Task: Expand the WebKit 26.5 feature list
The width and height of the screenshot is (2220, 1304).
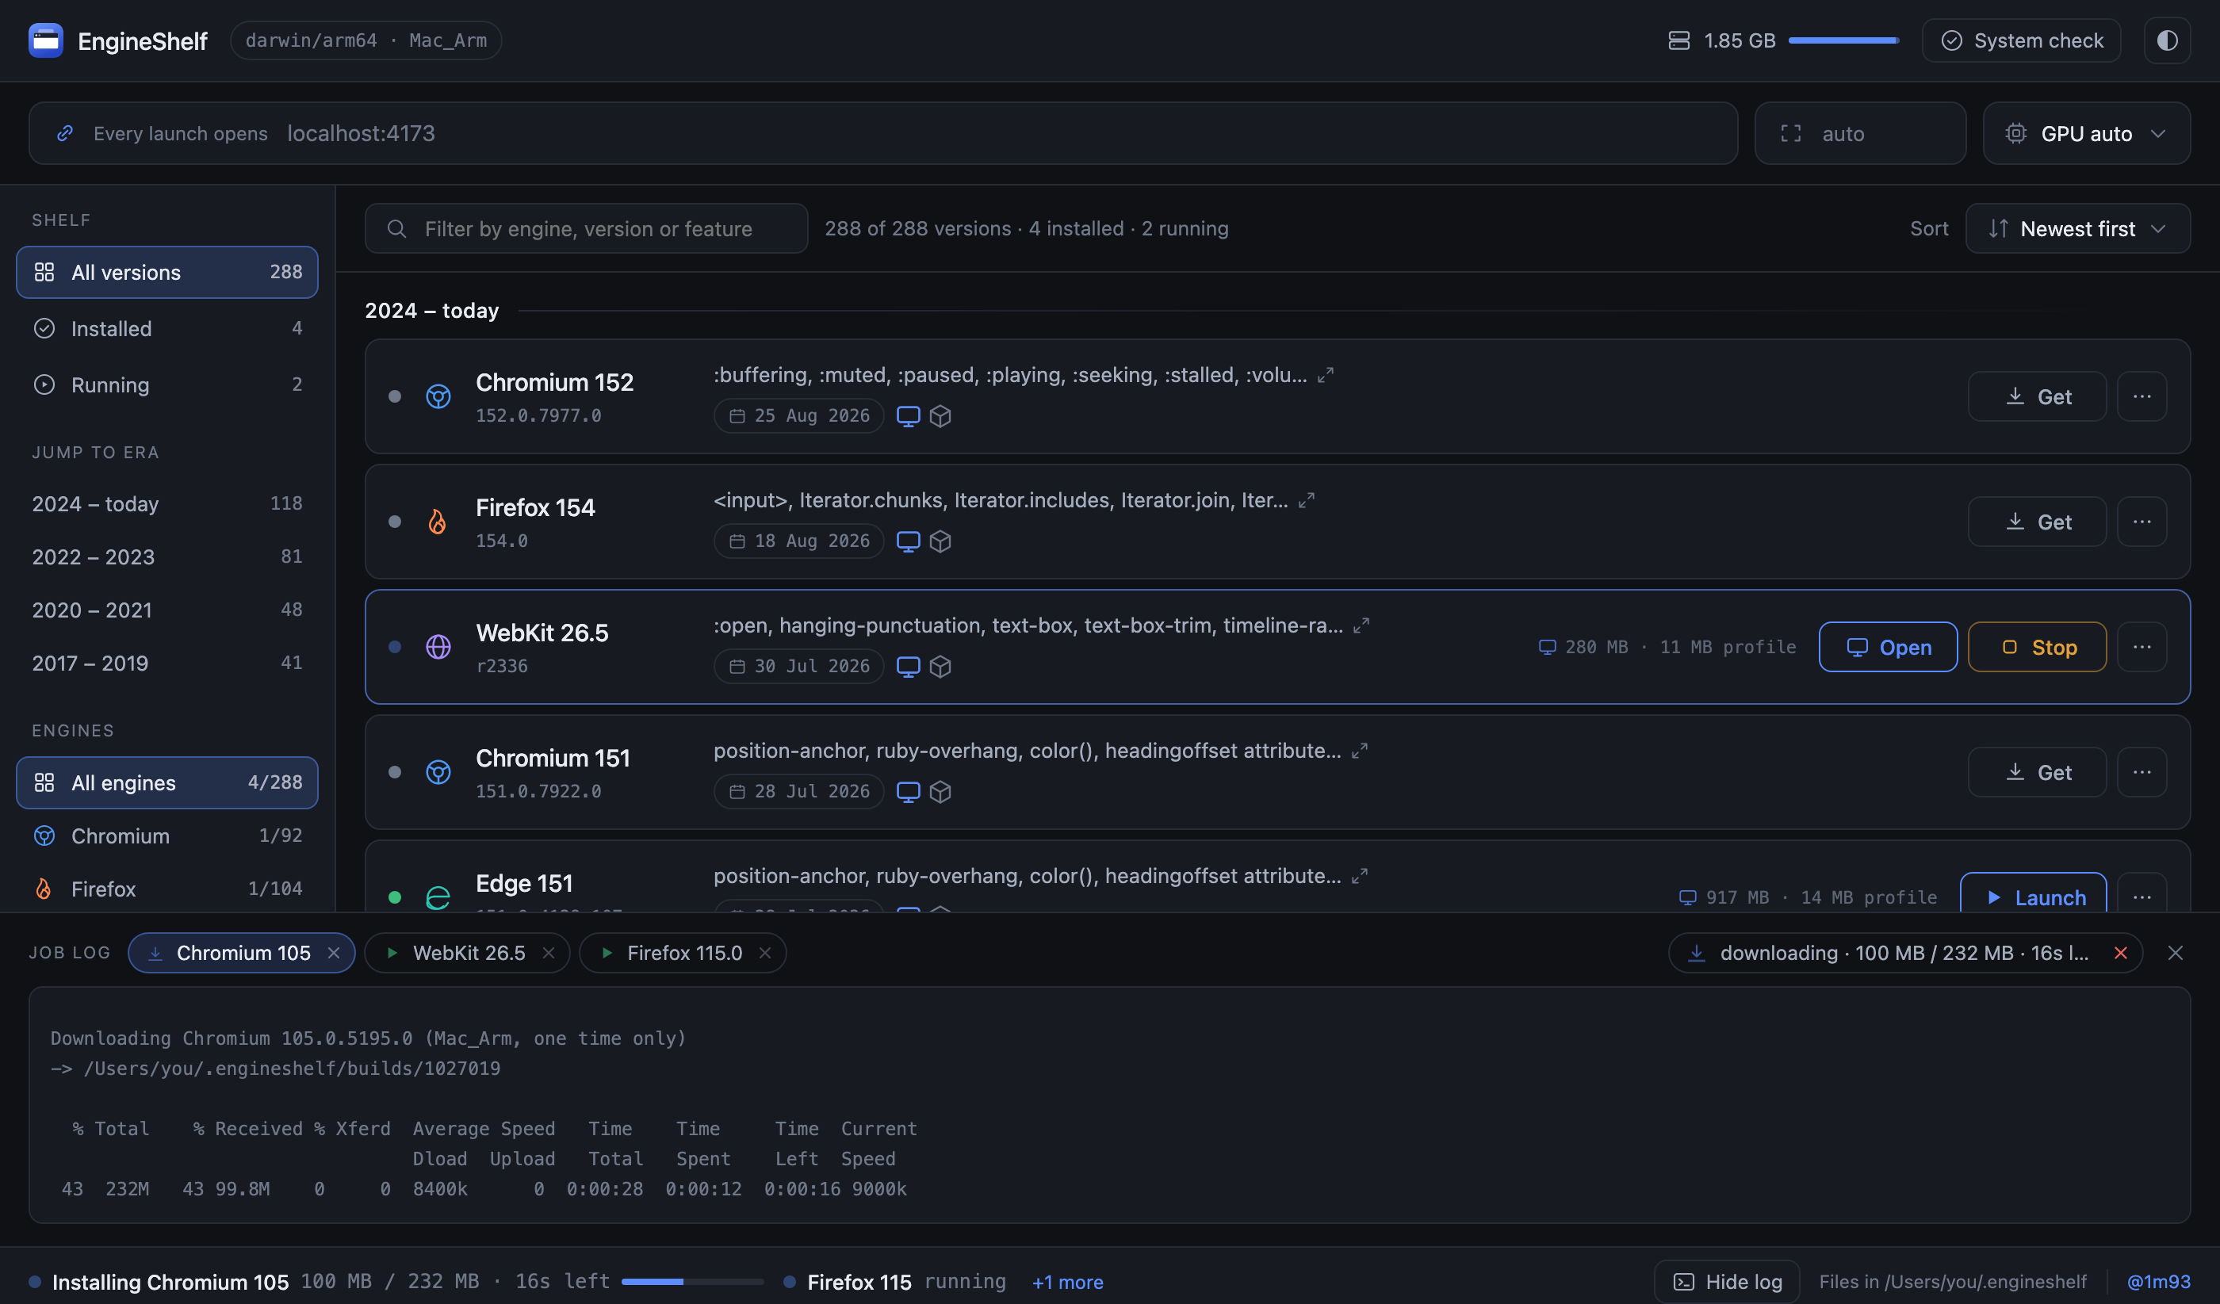Action: 1361,625
